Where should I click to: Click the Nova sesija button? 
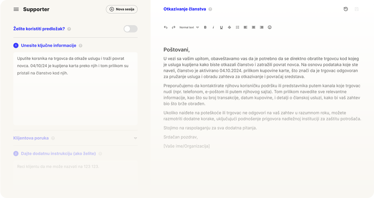point(122,9)
